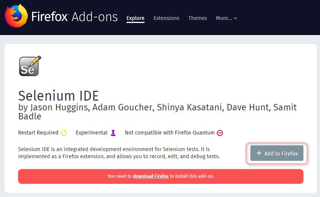
Task: Click the purple Experimental flask icon
Action: (x=113, y=133)
